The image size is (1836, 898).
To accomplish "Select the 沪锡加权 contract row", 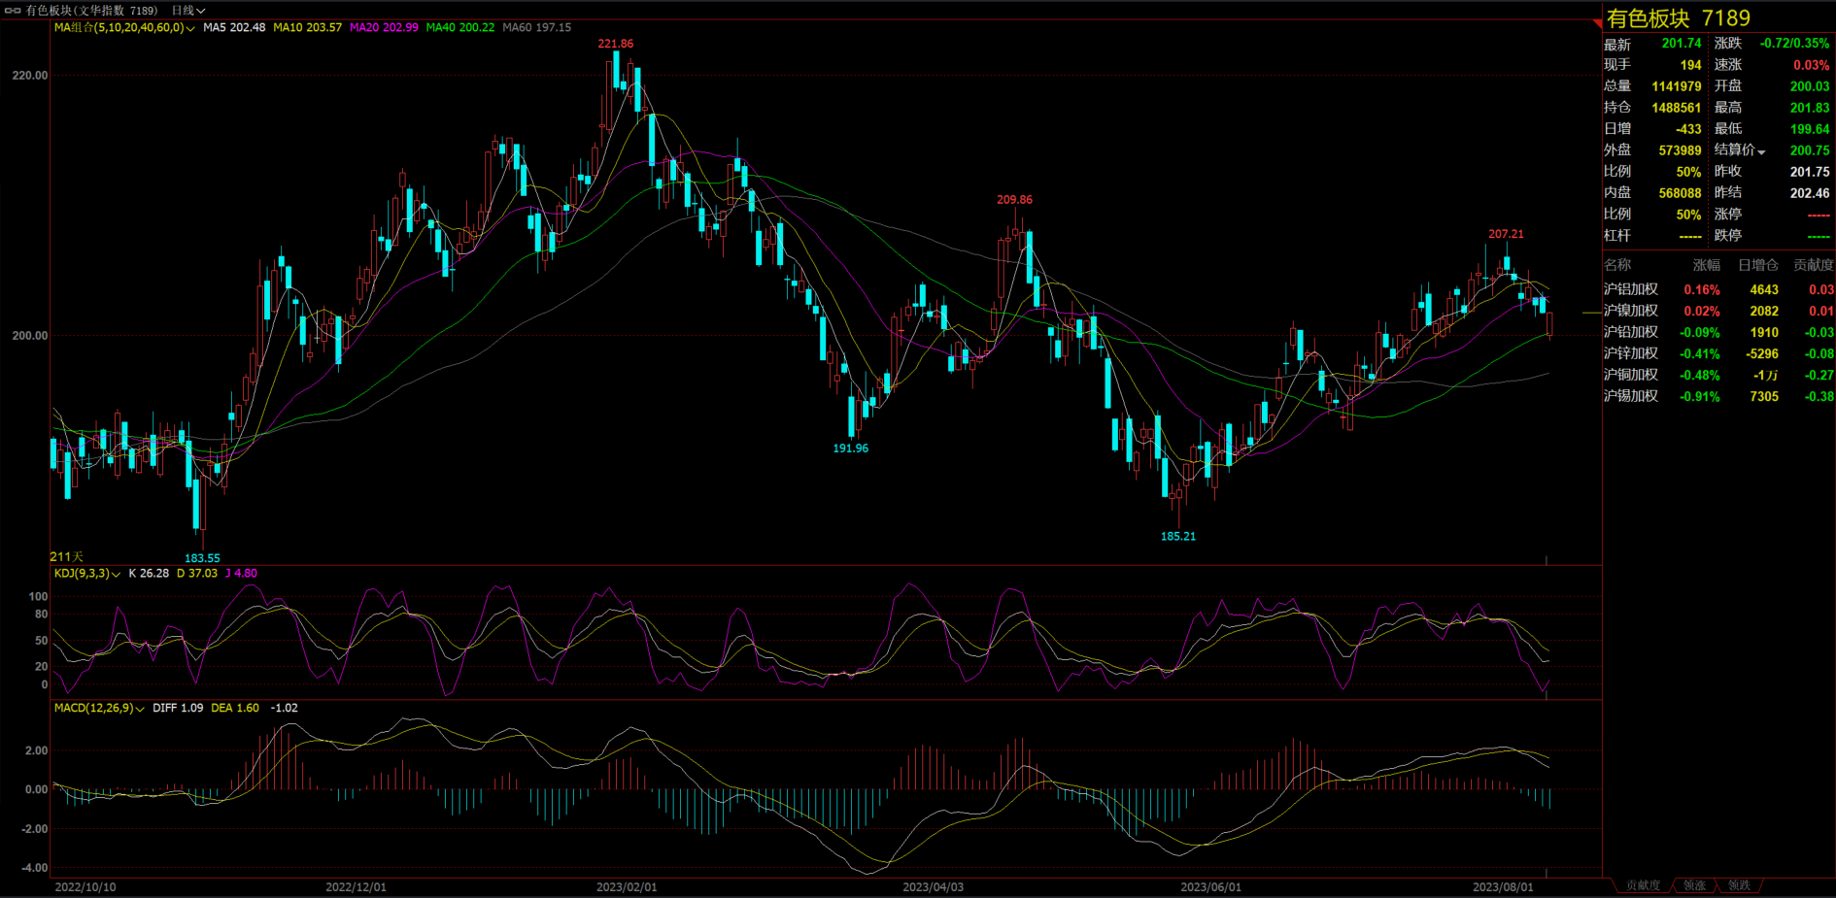I will pyautogui.click(x=1630, y=396).
